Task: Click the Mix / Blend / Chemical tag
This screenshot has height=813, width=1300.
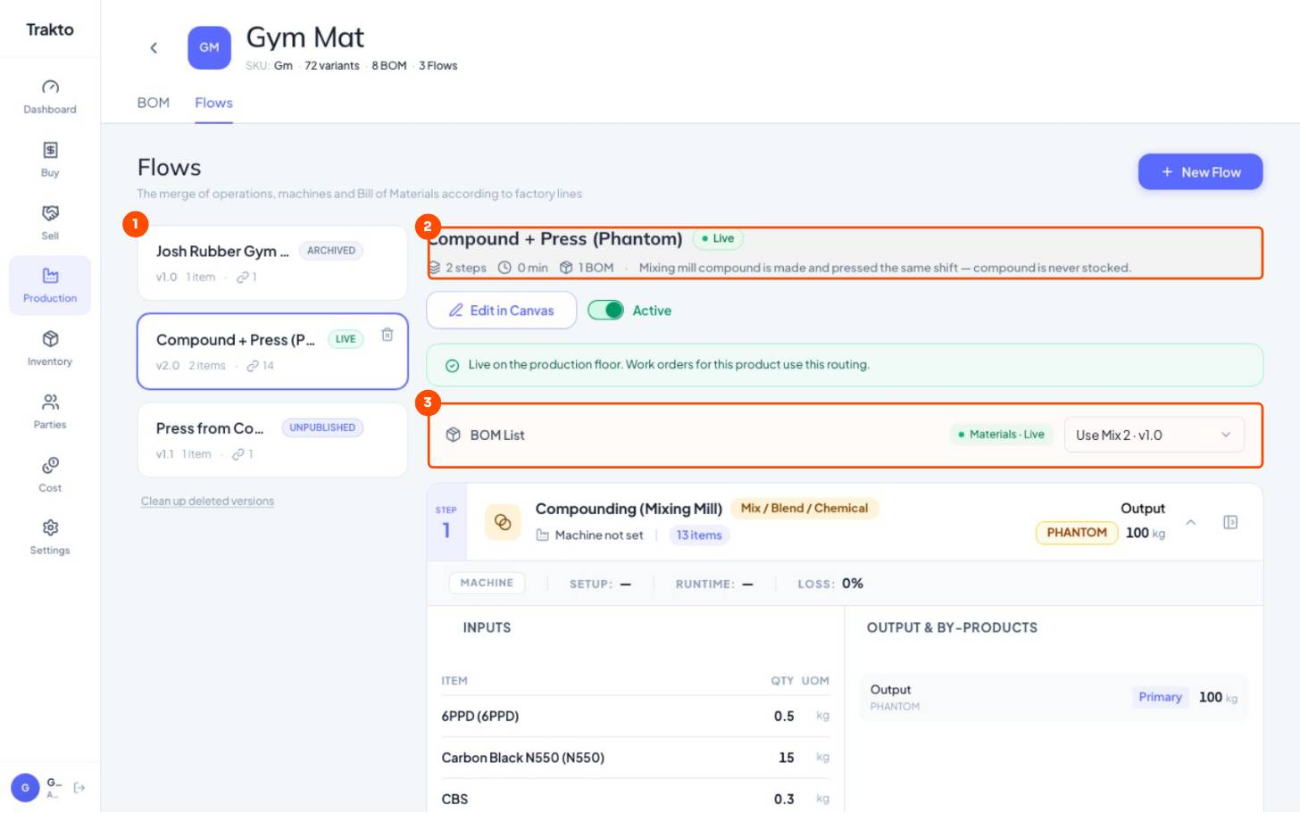Action: [804, 509]
